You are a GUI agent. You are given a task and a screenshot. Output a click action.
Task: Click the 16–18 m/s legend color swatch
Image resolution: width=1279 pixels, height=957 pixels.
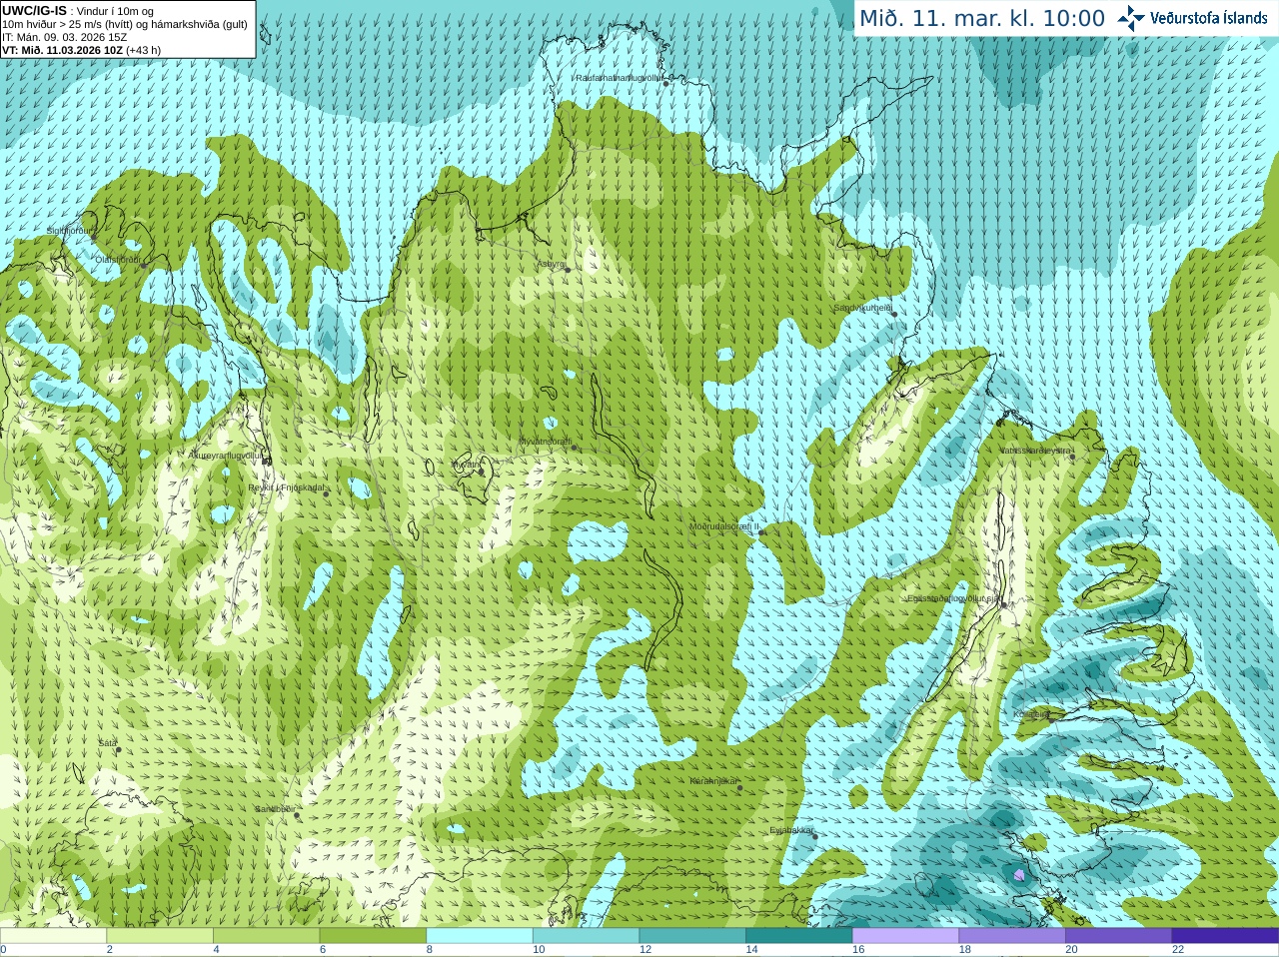tap(905, 936)
